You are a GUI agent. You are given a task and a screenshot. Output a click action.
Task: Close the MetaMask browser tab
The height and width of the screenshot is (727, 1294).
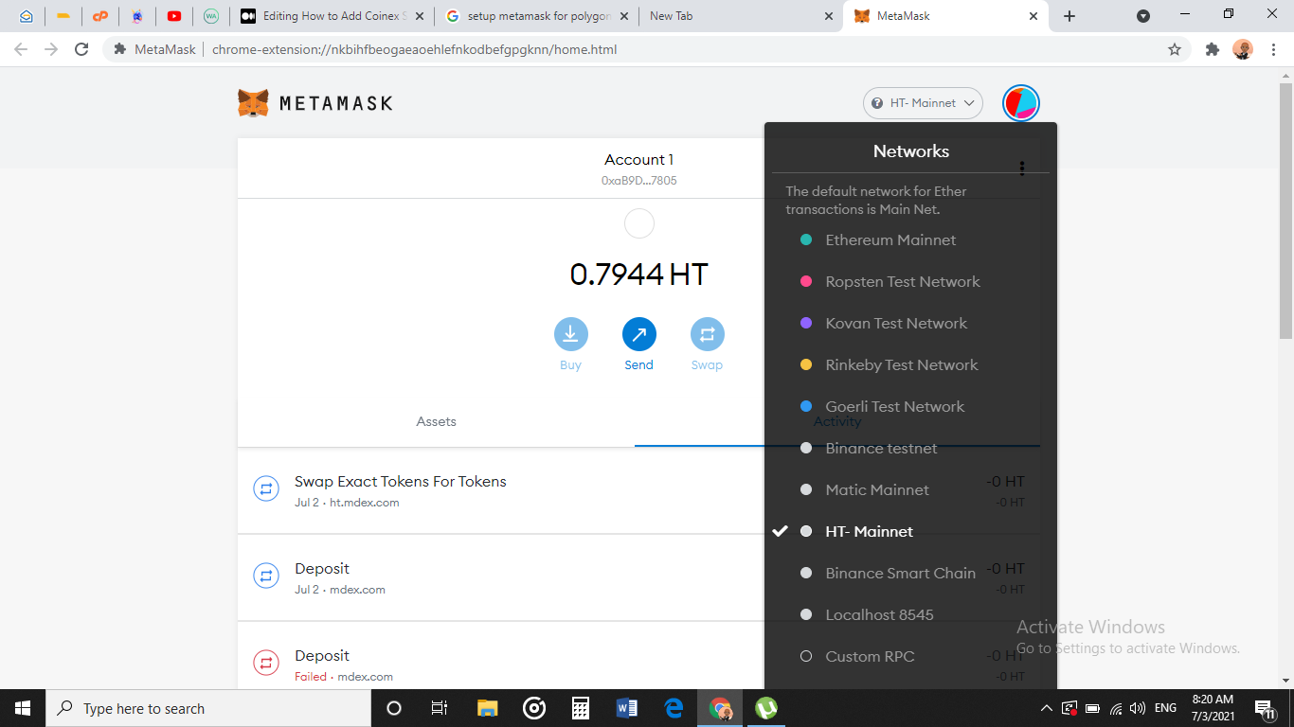pyautogui.click(x=1033, y=16)
